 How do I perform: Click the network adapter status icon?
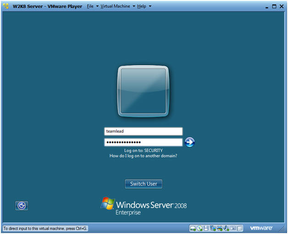[213, 228]
